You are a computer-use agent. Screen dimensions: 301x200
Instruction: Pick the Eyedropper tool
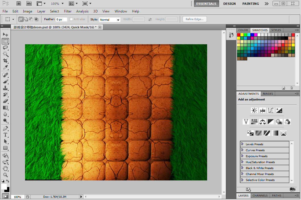tap(5, 67)
